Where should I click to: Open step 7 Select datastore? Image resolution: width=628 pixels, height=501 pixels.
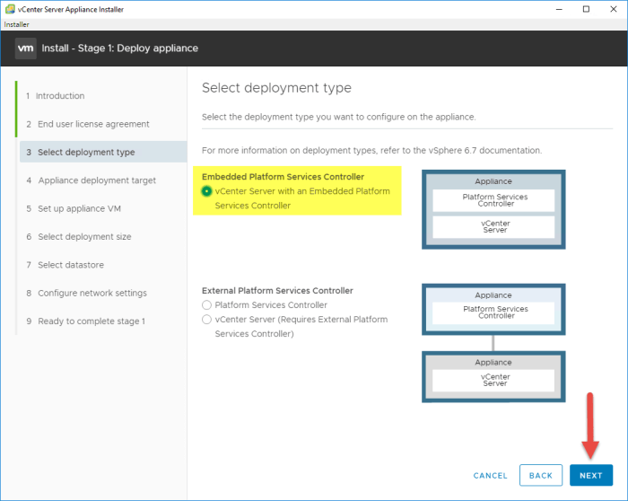pyautogui.click(x=65, y=265)
